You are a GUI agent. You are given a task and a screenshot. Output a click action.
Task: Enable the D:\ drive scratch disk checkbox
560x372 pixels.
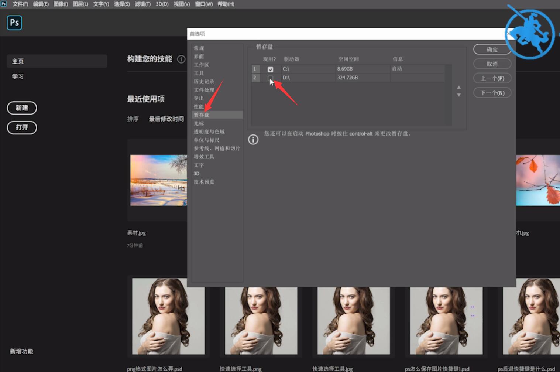(270, 78)
